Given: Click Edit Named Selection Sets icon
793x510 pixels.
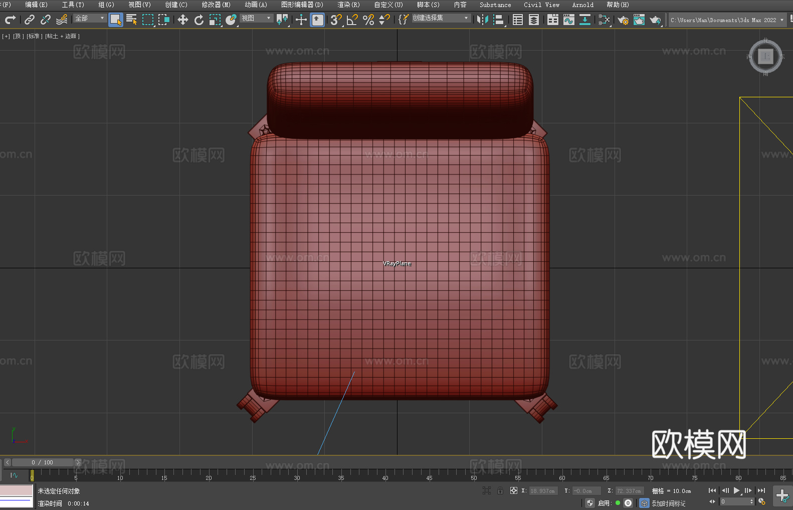Looking at the screenshot, I should point(403,20).
